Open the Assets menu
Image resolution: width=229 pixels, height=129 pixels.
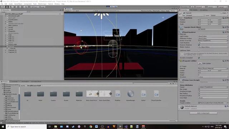[x=11, y=4]
